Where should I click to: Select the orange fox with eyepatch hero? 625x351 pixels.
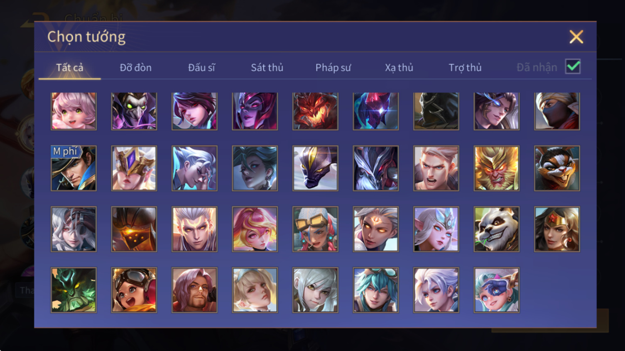tap(557, 168)
